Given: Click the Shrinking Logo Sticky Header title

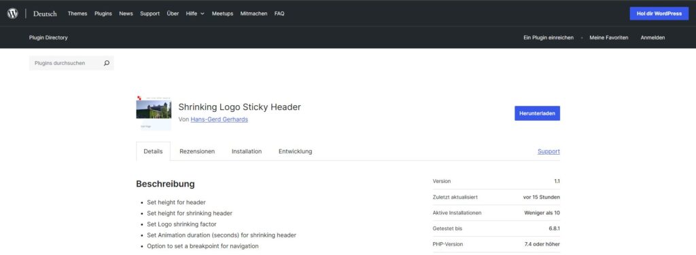Looking at the screenshot, I should coord(240,107).
